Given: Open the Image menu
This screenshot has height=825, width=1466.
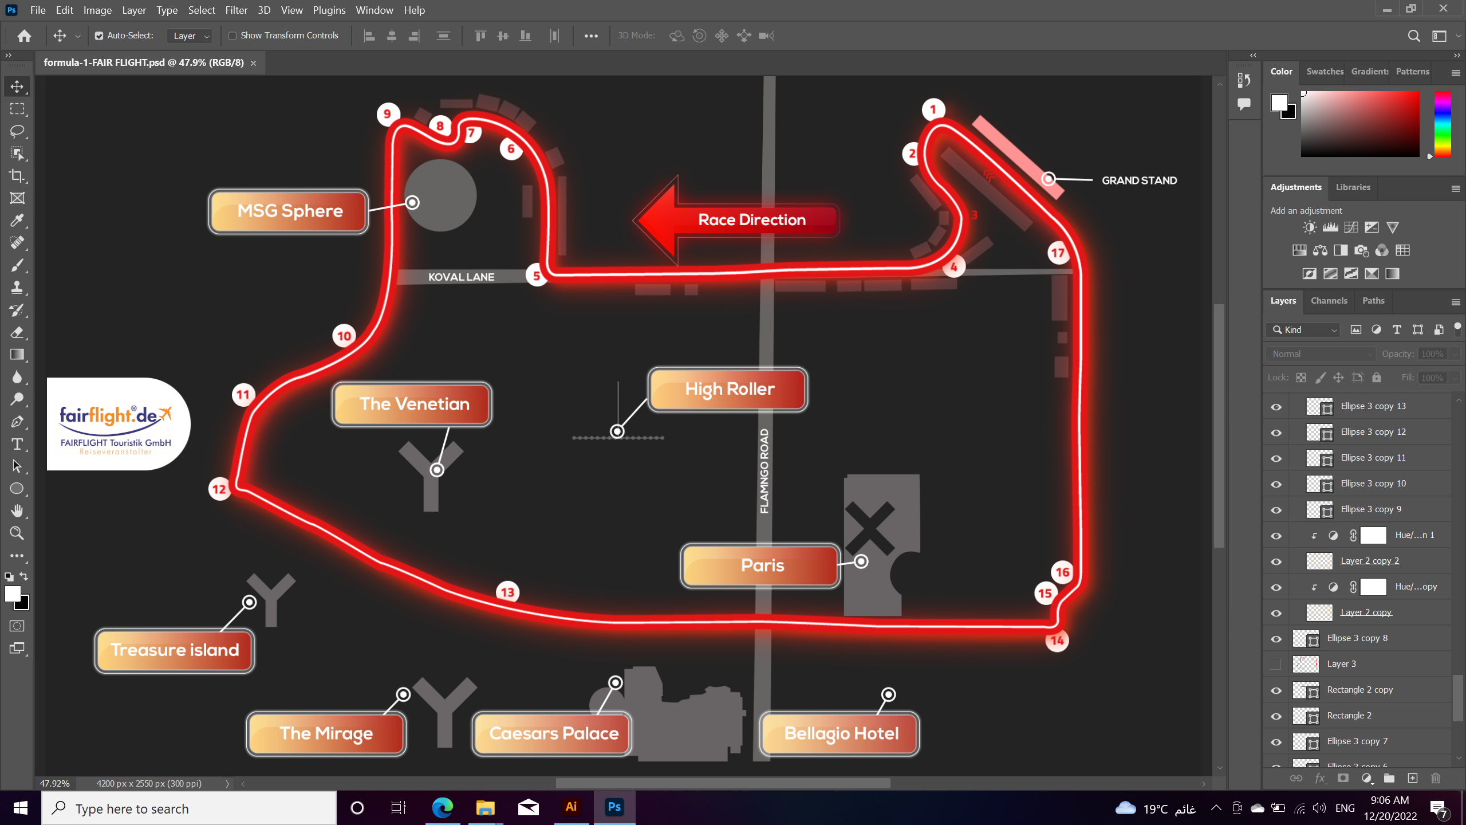Looking at the screenshot, I should click(97, 10).
